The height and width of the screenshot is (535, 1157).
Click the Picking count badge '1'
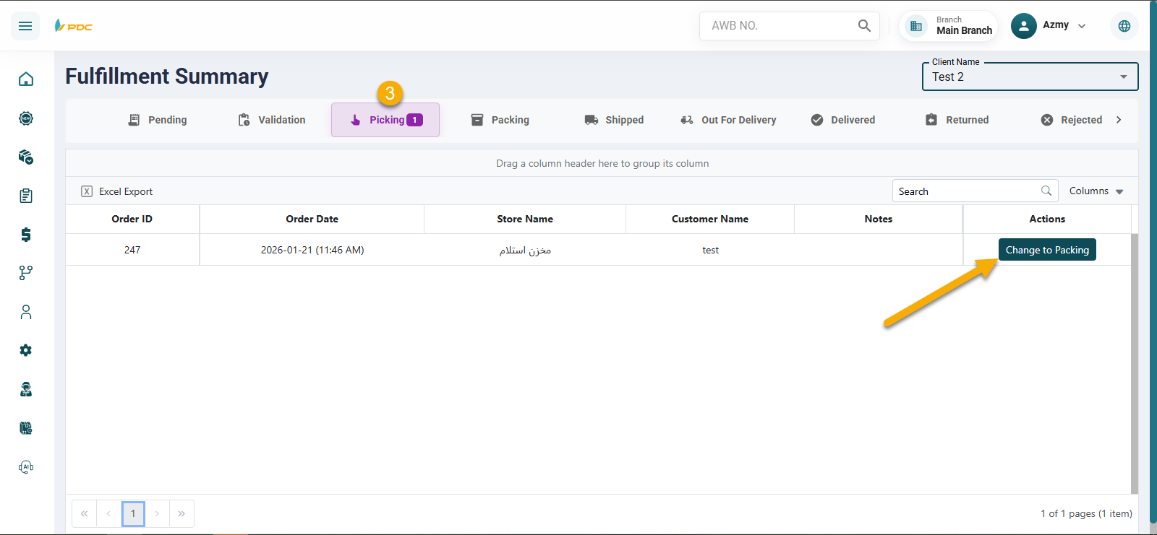(x=414, y=120)
